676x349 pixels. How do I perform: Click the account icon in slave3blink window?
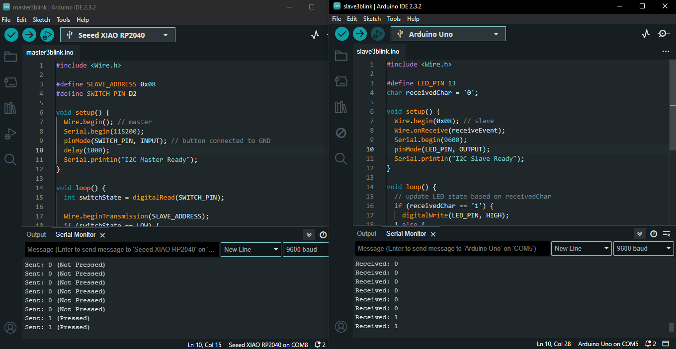(x=341, y=327)
